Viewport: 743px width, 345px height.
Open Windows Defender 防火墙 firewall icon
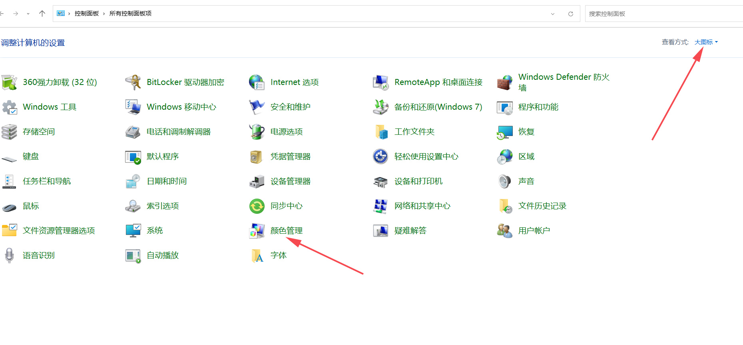[x=504, y=83]
